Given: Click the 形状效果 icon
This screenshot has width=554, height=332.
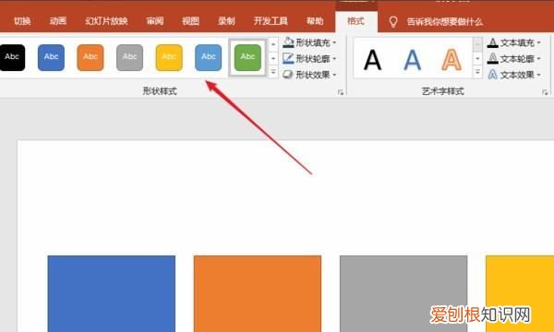Looking at the screenshot, I should (288, 75).
